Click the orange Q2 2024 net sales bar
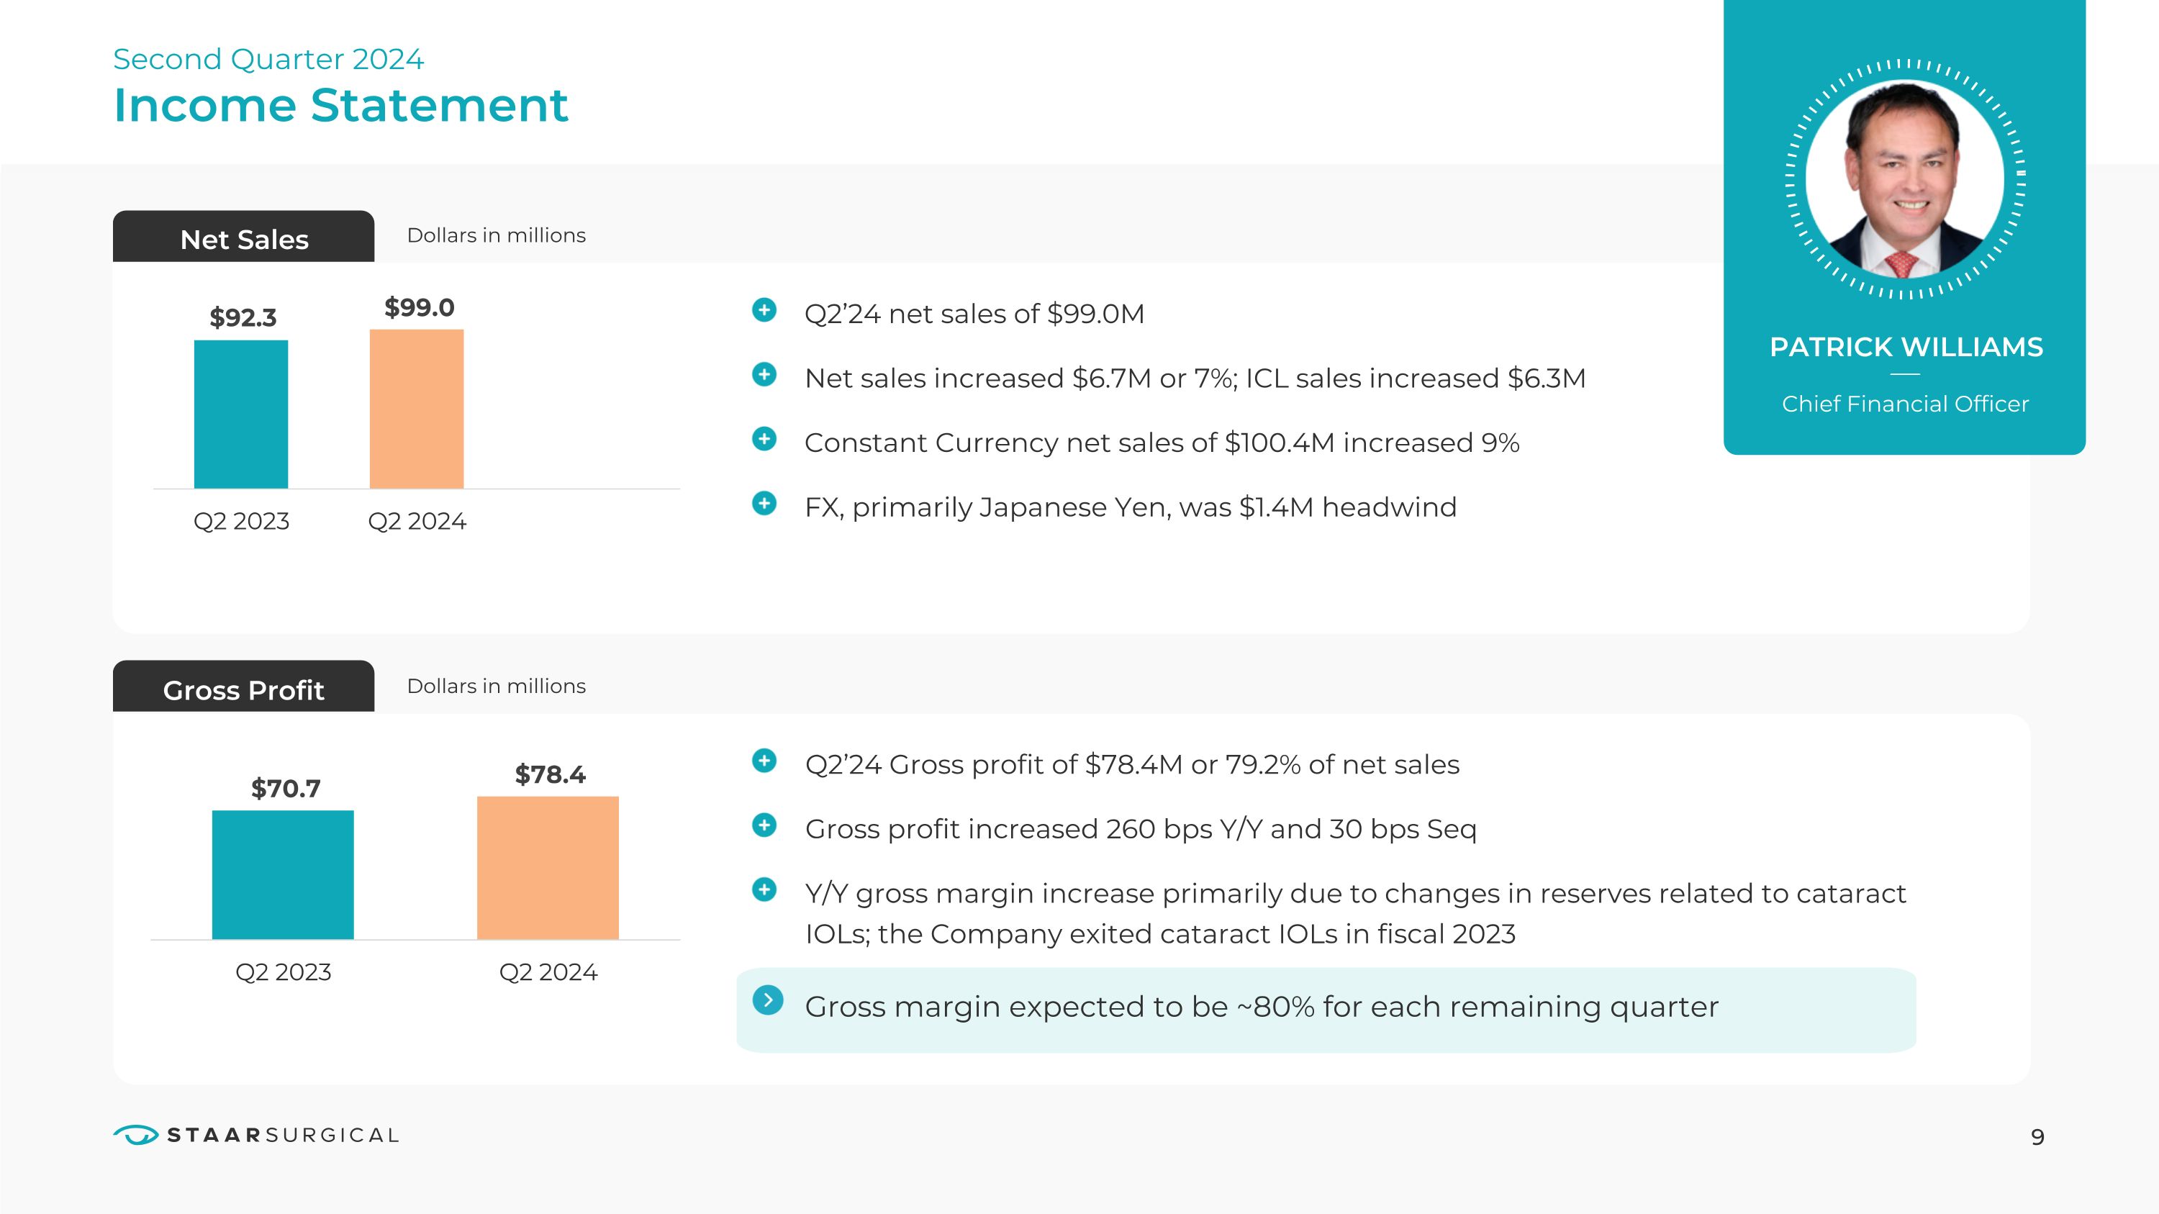2159x1214 pixels. tap(417, 409)
